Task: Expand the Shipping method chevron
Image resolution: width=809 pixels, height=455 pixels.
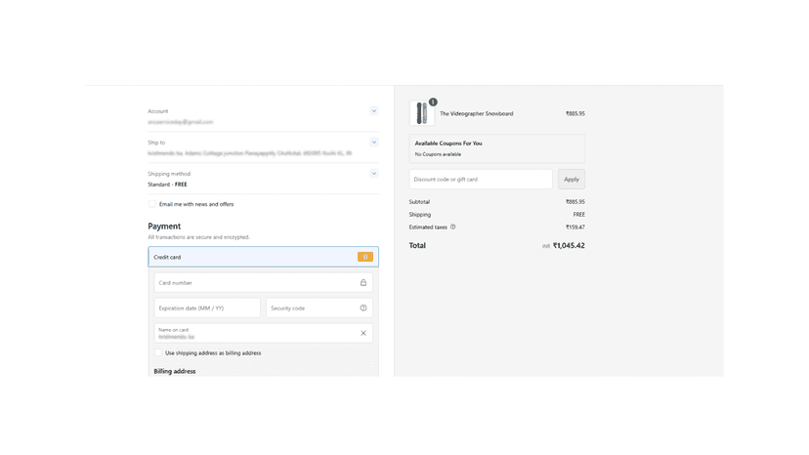Action: click(374, 174)
